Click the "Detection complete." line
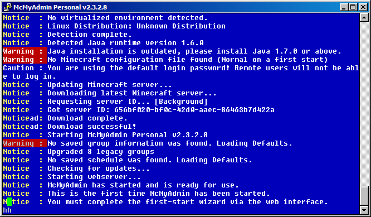 pyautogui.click(x=90, y=35)
